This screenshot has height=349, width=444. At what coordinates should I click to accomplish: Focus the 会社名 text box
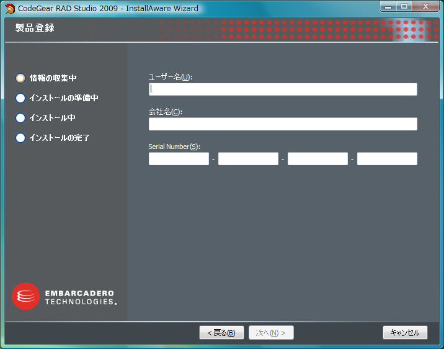(283, 124)
